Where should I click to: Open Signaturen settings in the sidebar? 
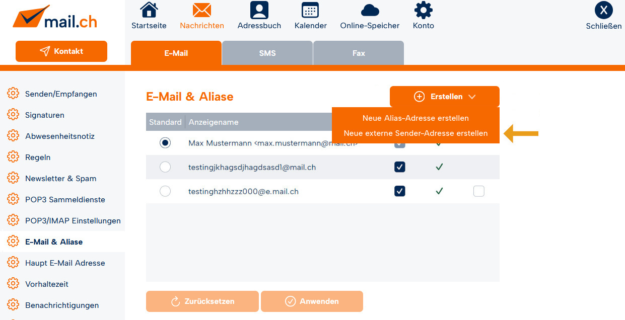(45, 115)
